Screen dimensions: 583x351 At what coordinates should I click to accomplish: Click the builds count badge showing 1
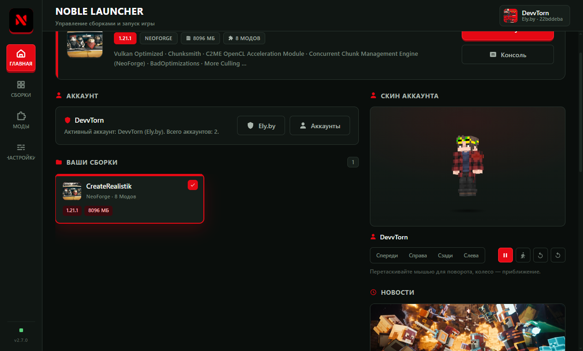(x=353, y=162)
